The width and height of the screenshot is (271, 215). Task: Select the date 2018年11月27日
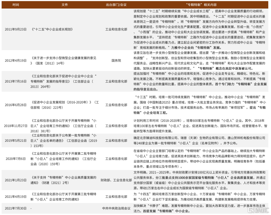[16, 126]
